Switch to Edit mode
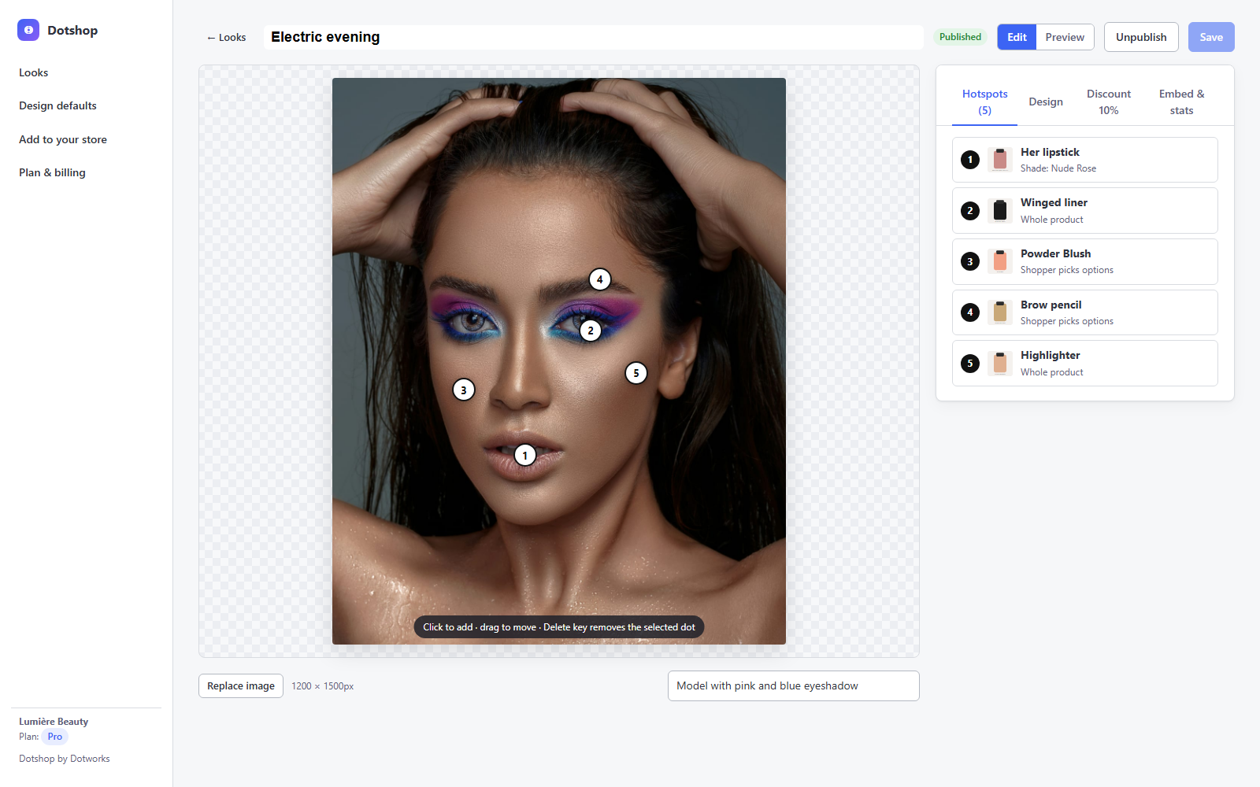 point(1017,37)
